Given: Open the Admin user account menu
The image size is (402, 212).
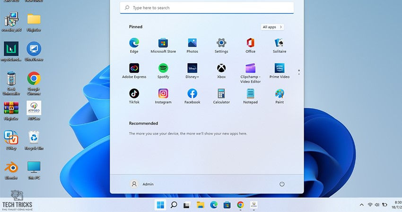Looking at the screenshot, I should click(x=141, y=184).
